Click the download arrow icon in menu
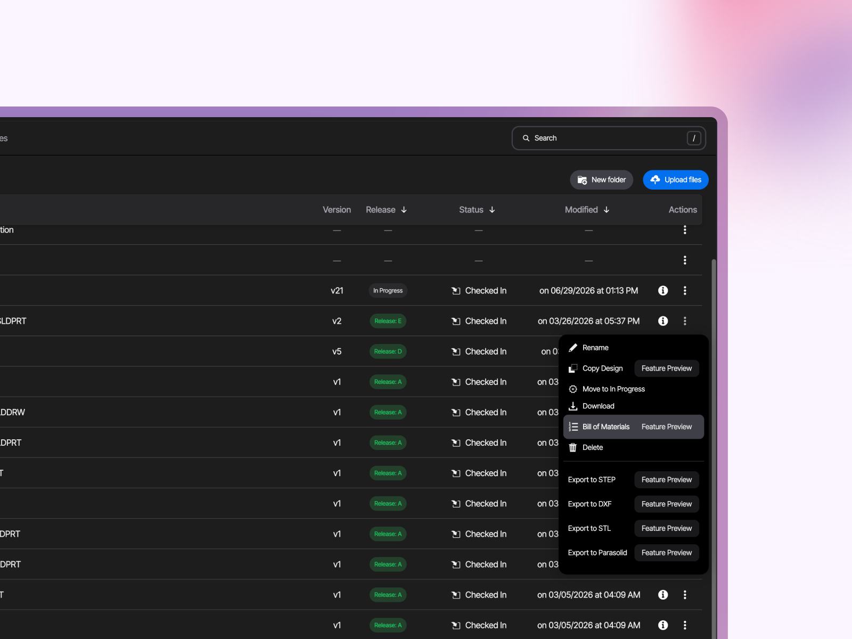Image resolution: width=852 pixels, height=639 pixels. click(573, 406)
